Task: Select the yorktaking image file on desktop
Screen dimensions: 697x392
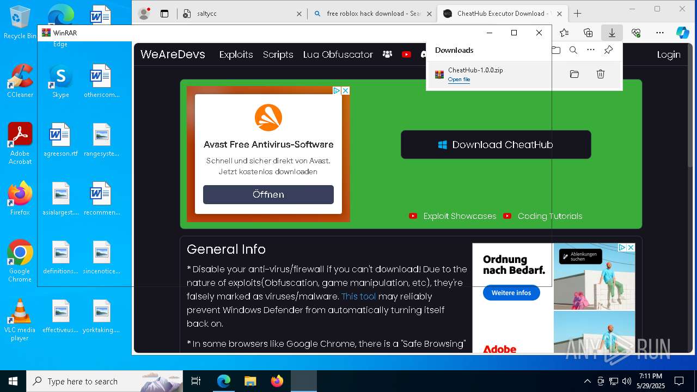Action: point(102,316)
